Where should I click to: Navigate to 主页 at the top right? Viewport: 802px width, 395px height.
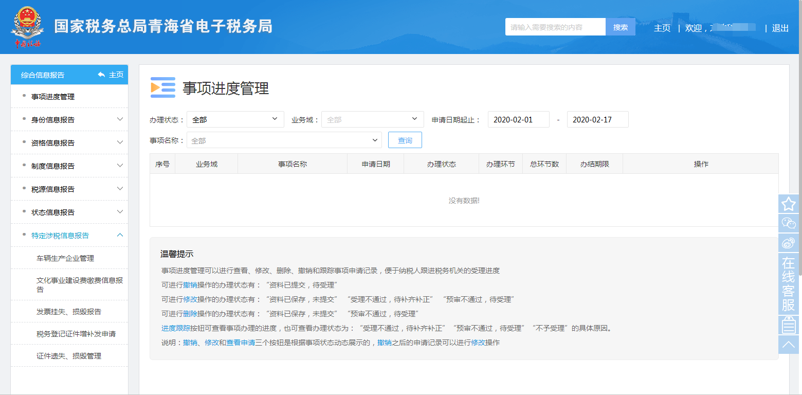tap(662, 28)
